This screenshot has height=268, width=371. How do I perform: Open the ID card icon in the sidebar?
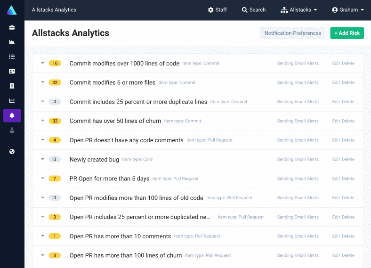12,71
